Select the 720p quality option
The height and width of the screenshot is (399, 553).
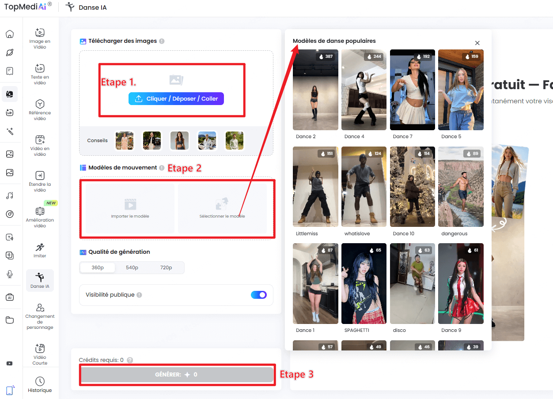(167, 267)
